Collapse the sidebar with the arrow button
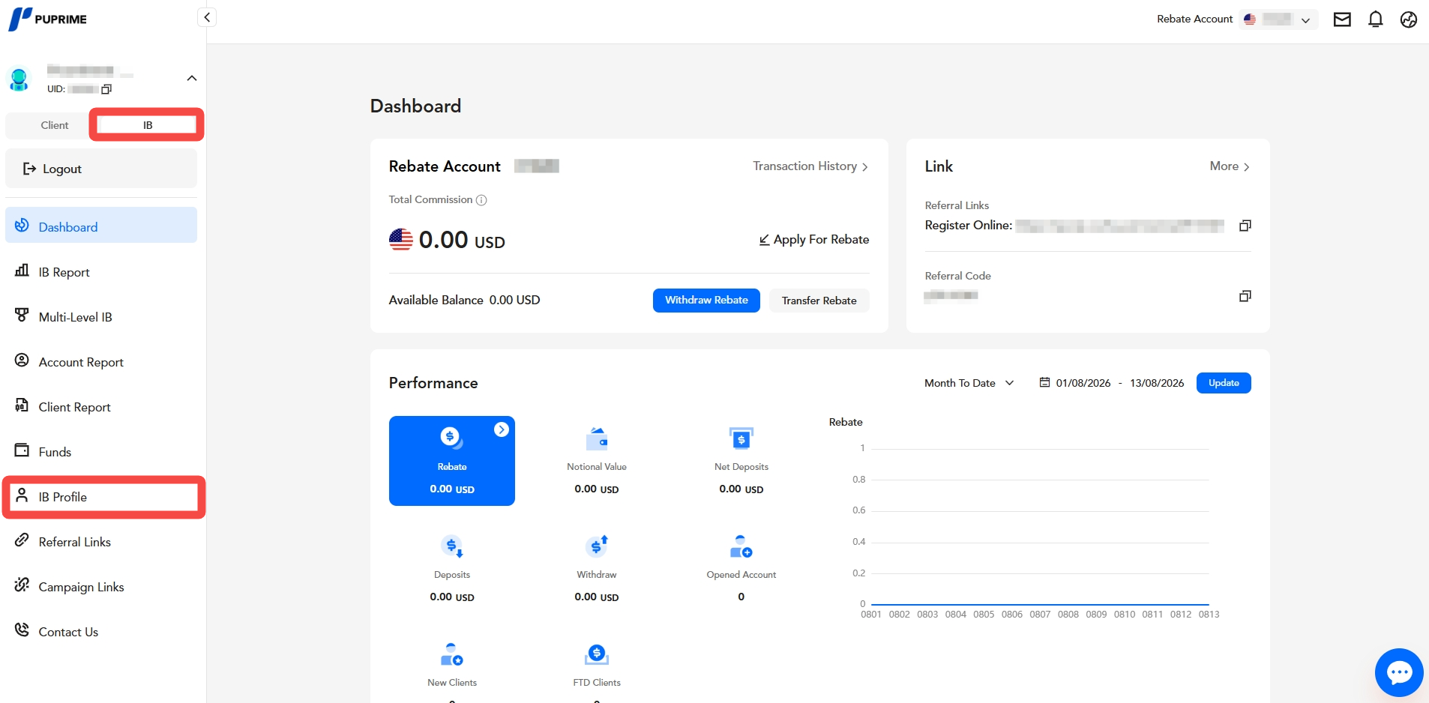 tap(207, 17)
